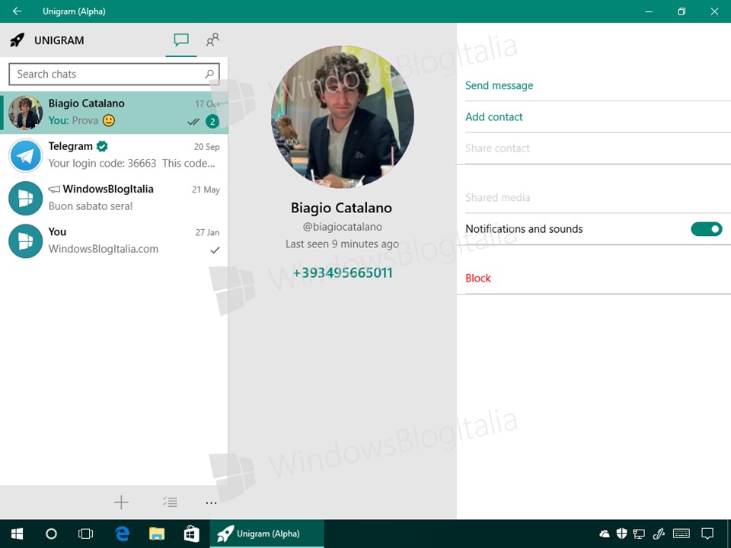Click Send message
The image size is (731, 548).
coord(500,85)
